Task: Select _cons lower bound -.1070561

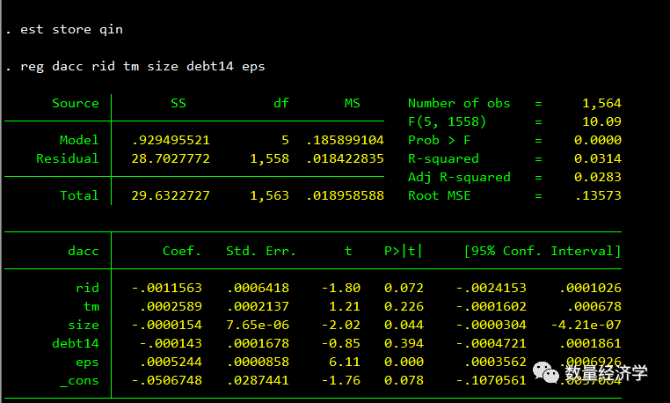Action: click(x=492, y=381)
